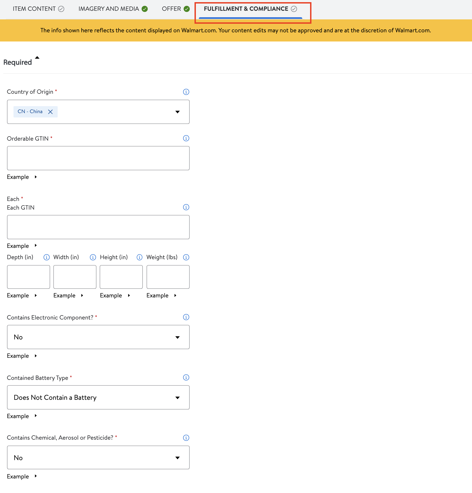Open Contained Battery Type info icon
Viewport: 472px width, 493px height.
186,377
